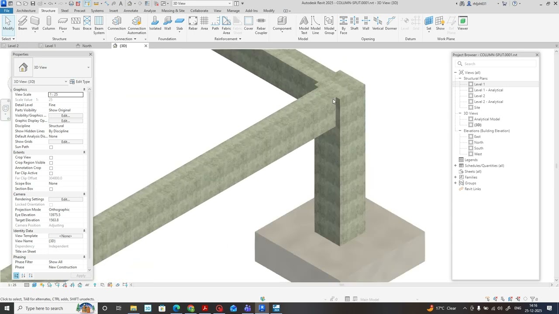Click the Connection tool
This screenshot has width=559, height=314.
coord(117,24)
